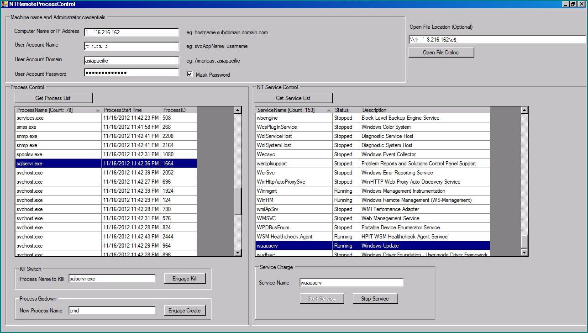The width and height of the screenshot is (588, 333).
Task: Select the WdiServiceHost service row
Action: pos(373,136)
